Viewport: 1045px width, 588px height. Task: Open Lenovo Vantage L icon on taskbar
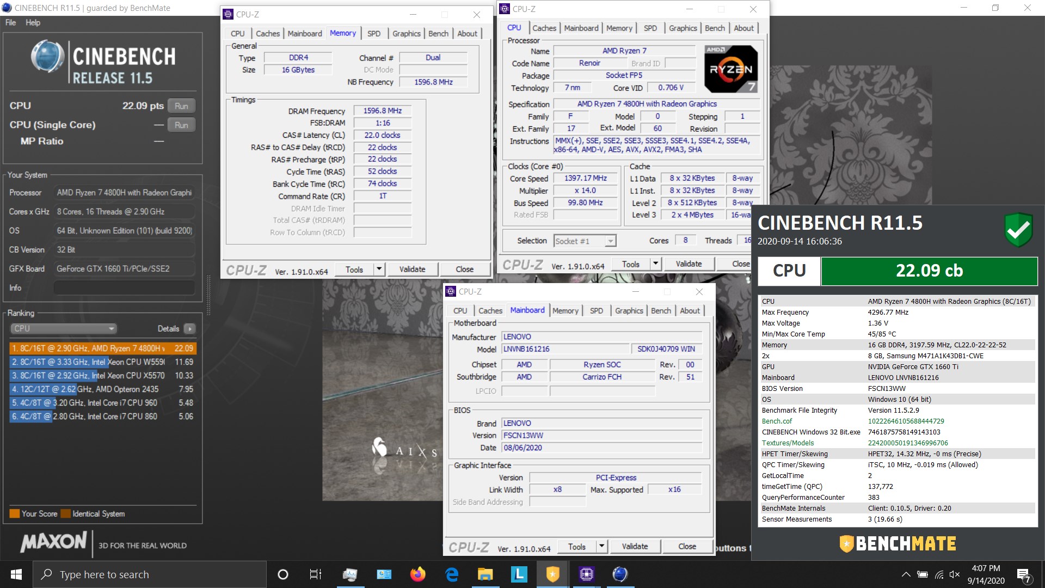click(519, 574)
